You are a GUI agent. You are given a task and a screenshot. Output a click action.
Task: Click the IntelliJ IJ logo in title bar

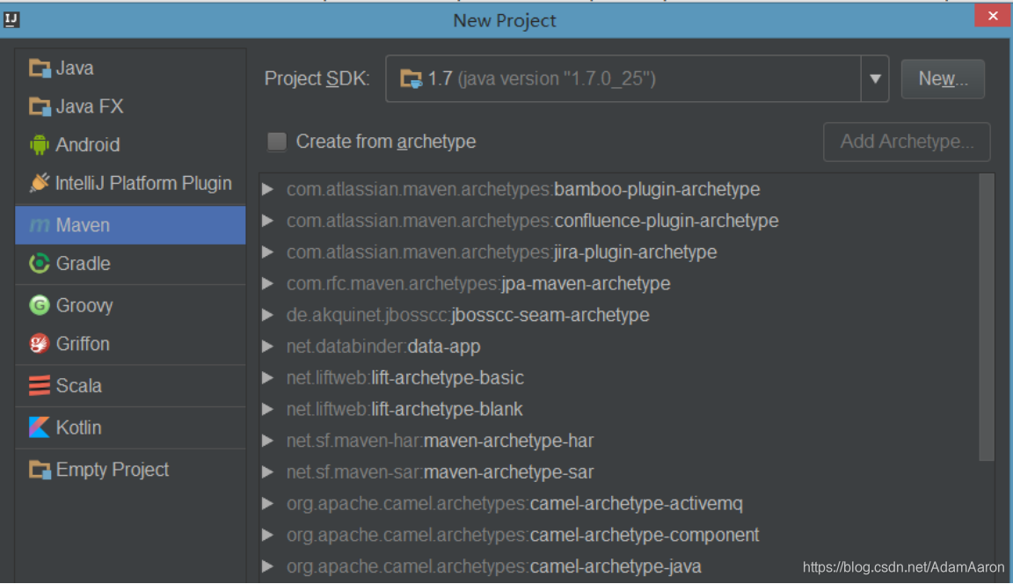coord(11,19)
